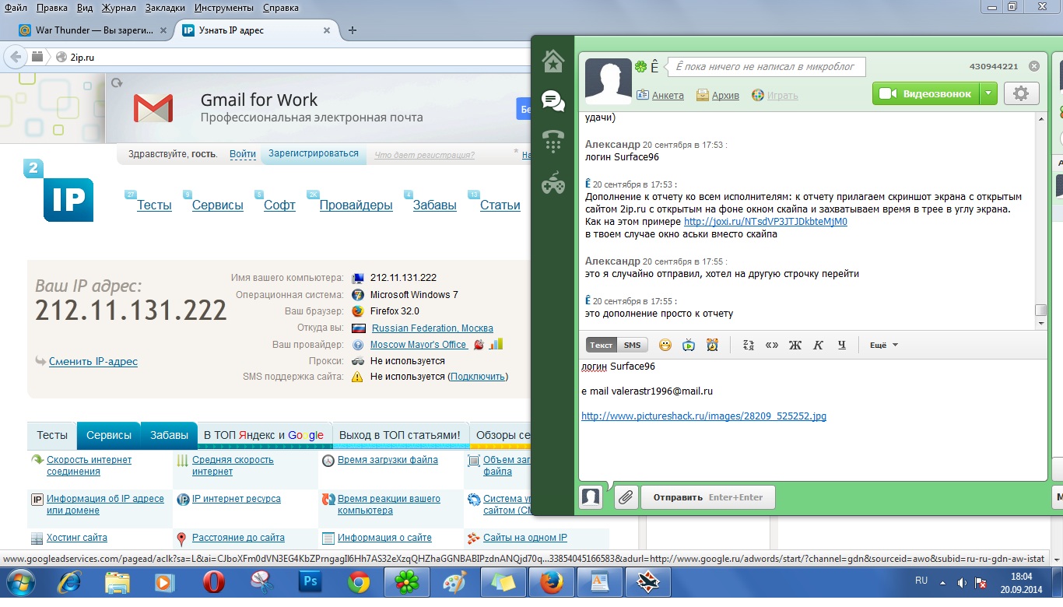Open the Журнал menu in Firefox
The image size is (1063, 607).
[x=118, y=8]
